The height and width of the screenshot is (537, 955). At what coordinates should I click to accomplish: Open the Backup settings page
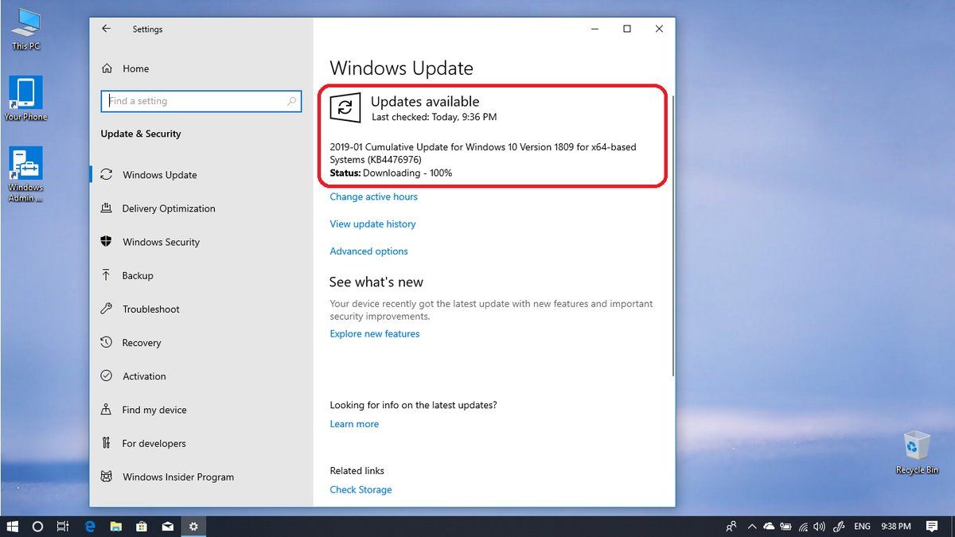[x=137, y=275]
